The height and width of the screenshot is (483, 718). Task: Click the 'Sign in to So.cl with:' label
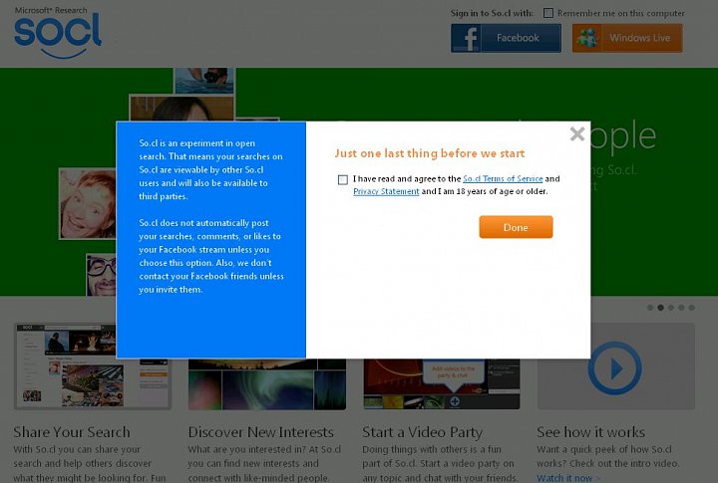point(492,13)
